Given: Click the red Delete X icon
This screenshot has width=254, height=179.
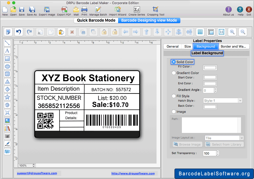Looking at the screenshot, I should (x=72, y=32).
